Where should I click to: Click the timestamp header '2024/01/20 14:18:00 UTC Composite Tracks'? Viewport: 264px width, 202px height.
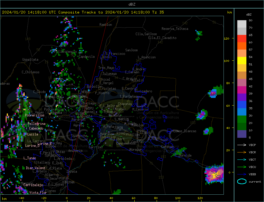[49, 12]
